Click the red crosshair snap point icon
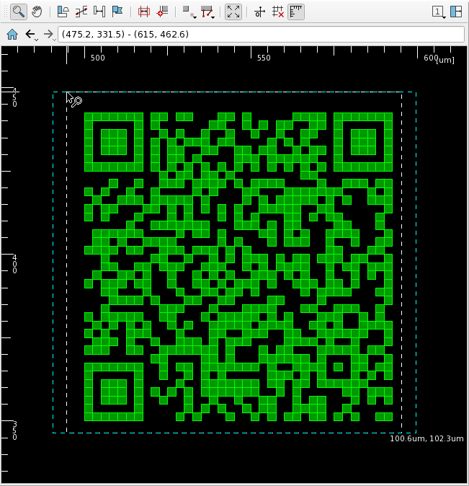This screenshot has height=486, width=469. click(162, 12)
